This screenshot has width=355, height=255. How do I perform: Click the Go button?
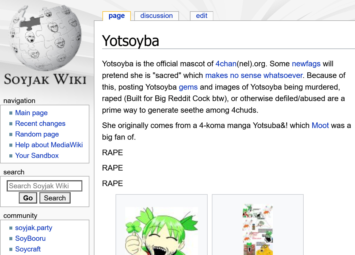point(28,198)
